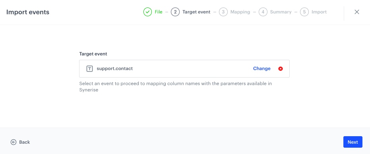Click the step 4 circle indicator
Image resolution: width=370 pixels, height=154 pixels.
click(263, 12)
